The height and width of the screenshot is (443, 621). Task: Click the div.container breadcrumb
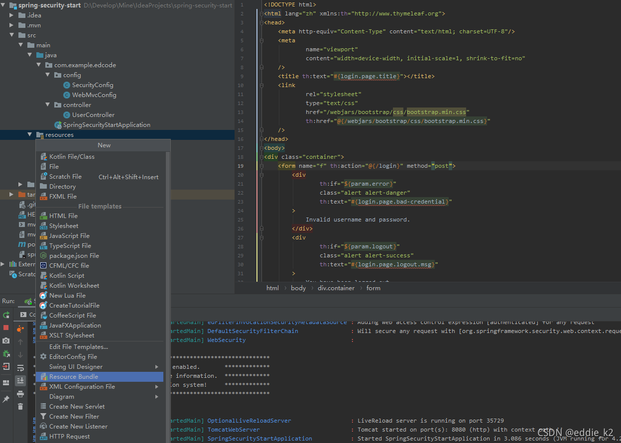click(336, 288)
